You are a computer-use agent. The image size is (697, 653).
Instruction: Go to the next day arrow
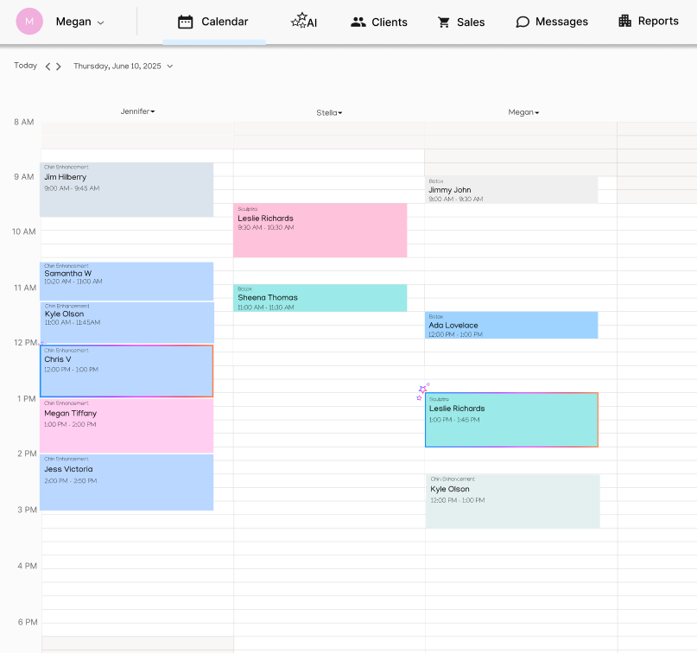[x=58, y=67]
